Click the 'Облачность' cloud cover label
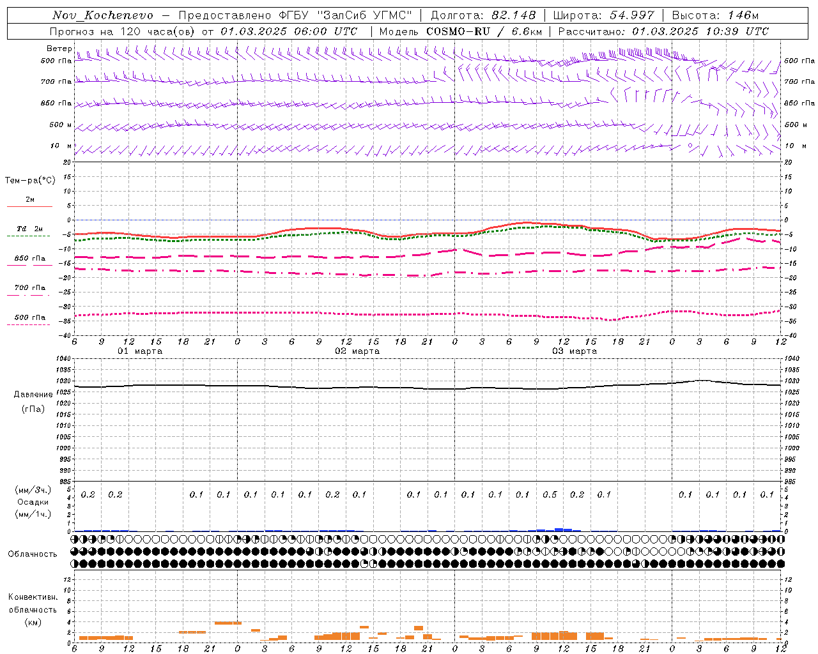Screen dimensions: 818x654 33,554
